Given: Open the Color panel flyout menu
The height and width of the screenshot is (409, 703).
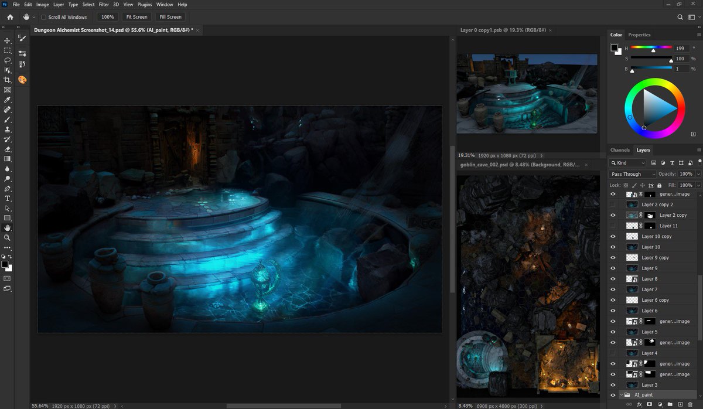Looking at the screenshot, I should [x=699, y=35].
